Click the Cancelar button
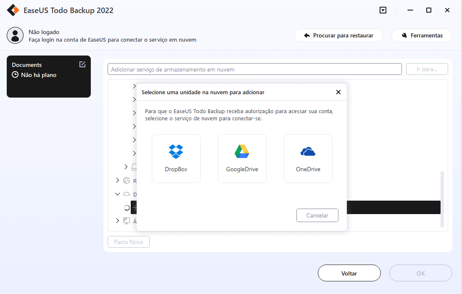This screenshot has height=294, width=462. (317, 215)
